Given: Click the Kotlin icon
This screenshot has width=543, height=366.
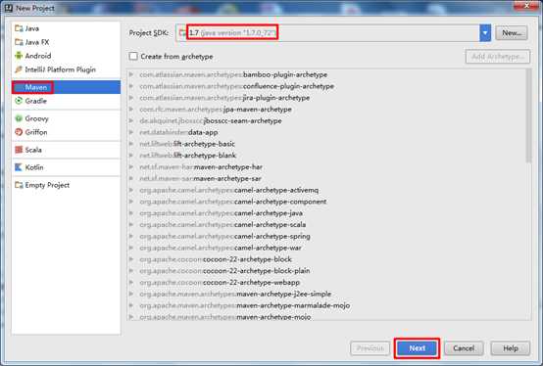Looking at the screenshot, I should click(19, 167).
